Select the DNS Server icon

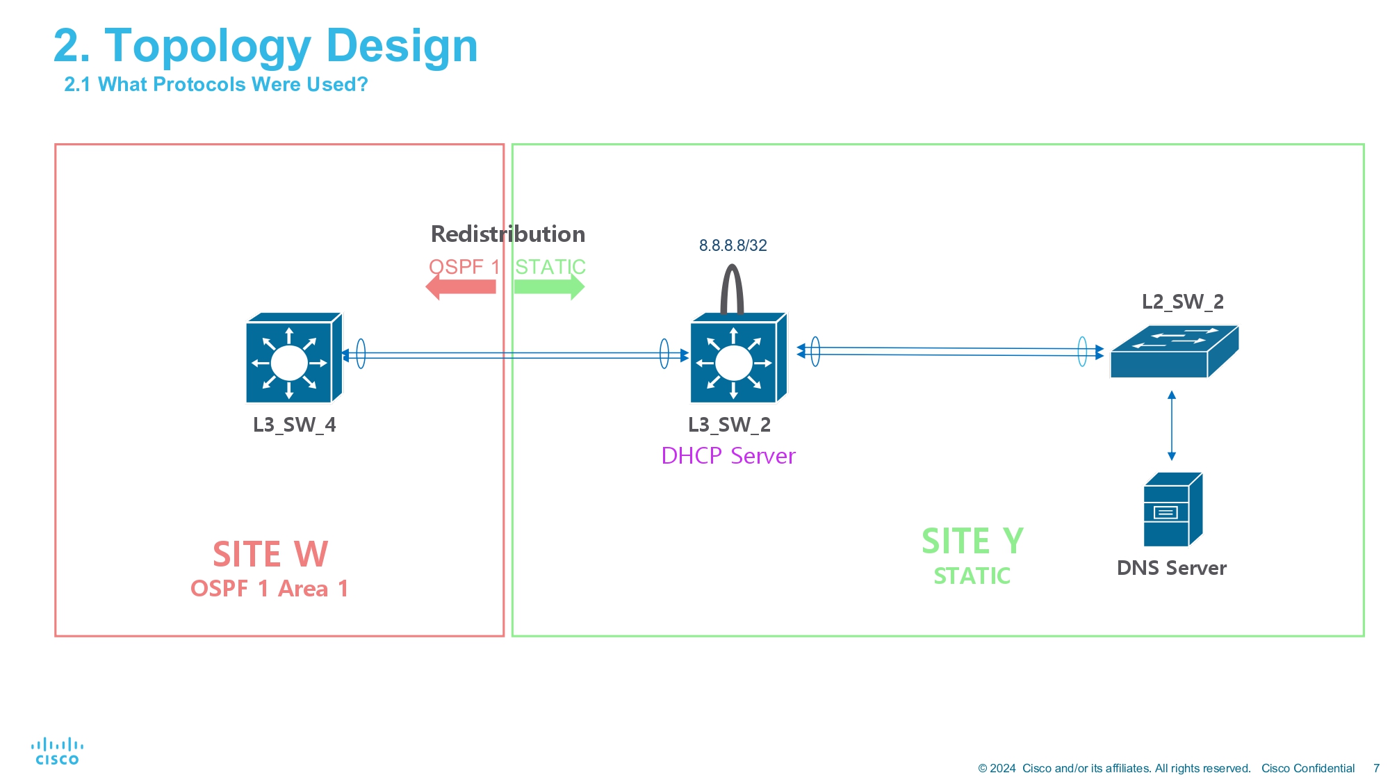click(x=1173, y=510)
